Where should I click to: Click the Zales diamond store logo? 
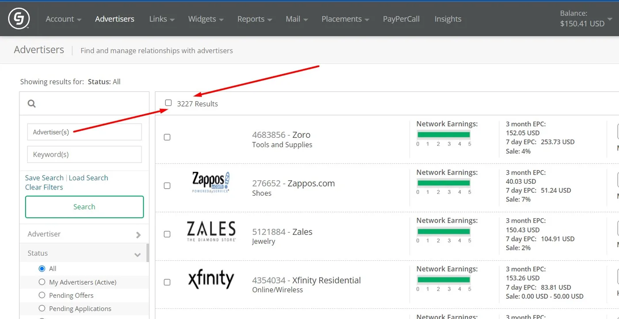211,231
